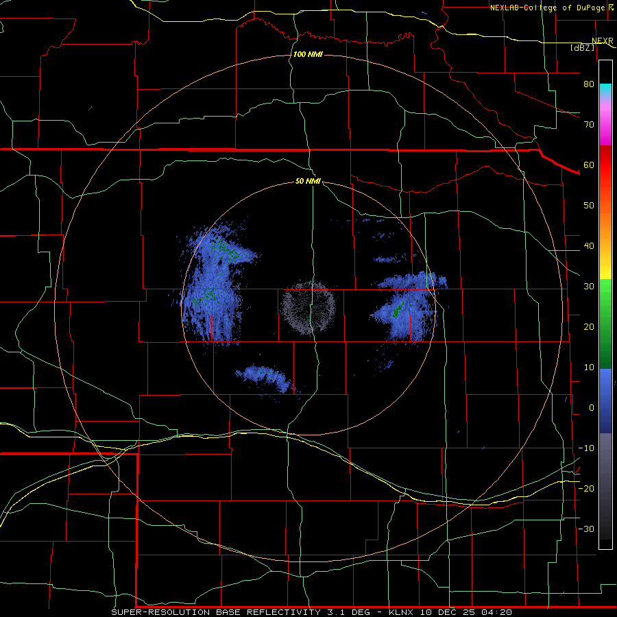This screenshot has width=617, height=617.
Task: Click the red band of the dBZ color bar
Action: pos(605,165)
